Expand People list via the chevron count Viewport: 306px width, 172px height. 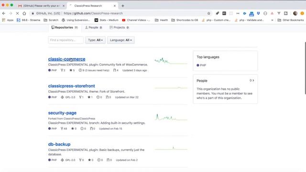(252, 80)
